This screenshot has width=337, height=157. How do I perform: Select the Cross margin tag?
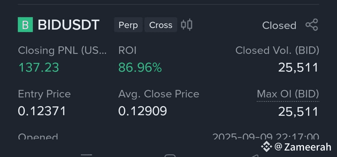[161, 25]
